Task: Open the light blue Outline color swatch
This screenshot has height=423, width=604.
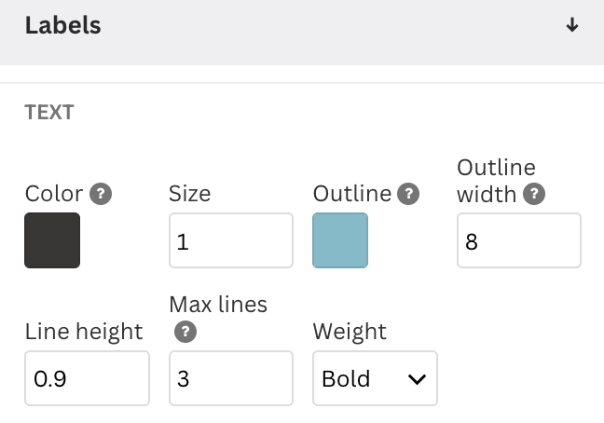Action: click(x=340, y=240)
